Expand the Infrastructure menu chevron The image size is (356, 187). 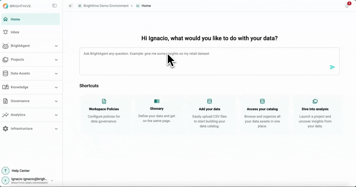56,129
